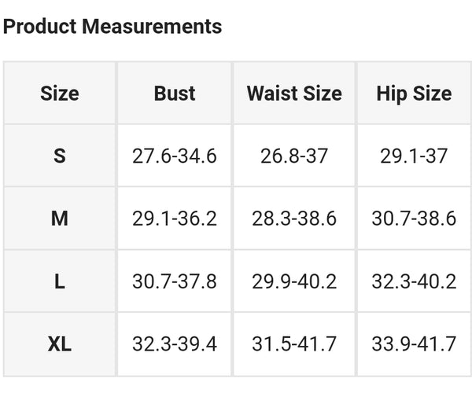Click hip value 30.7-38.6

tap(414, 219)
